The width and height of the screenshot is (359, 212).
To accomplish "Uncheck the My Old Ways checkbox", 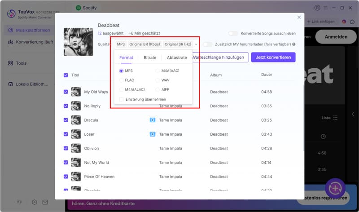I will [x=66, y=92].
